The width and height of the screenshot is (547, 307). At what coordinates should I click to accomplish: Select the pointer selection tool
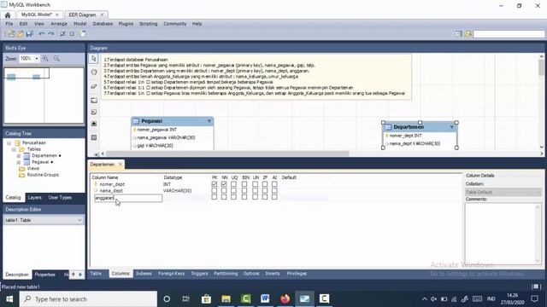93,59
